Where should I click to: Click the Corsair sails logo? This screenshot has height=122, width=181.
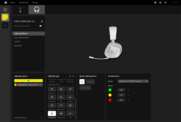point(6,2)
